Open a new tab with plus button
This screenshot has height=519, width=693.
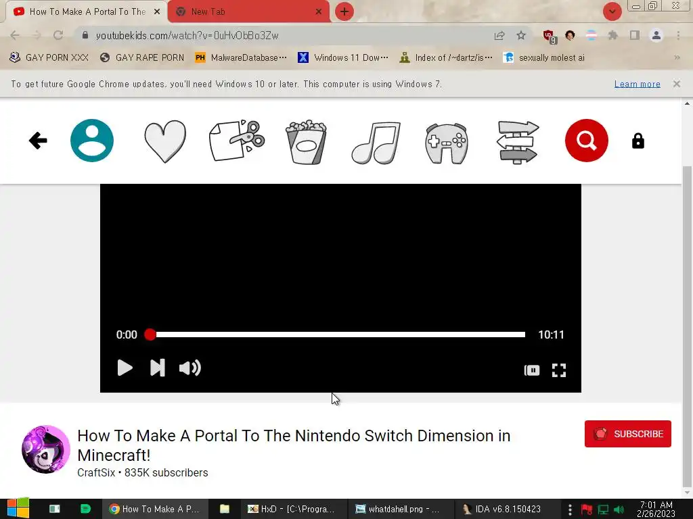tap(344, 12)
